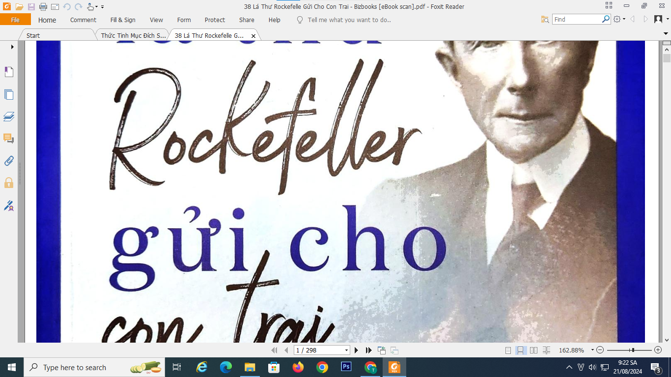Jump to the last page
The height and width of the screenshot is (377, 671).
pos(369,350)
